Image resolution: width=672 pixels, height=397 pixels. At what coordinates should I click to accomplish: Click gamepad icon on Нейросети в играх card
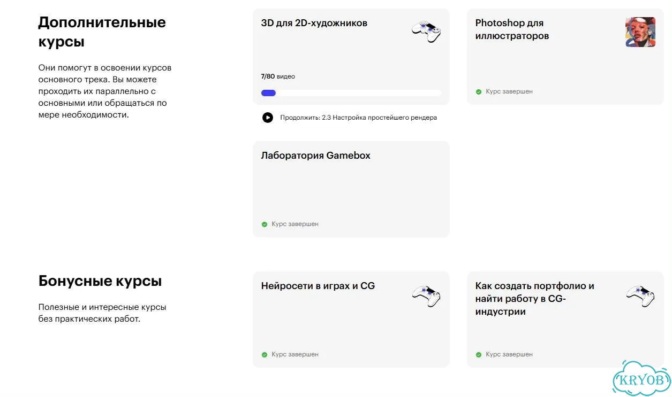click(x=426, y=295)
